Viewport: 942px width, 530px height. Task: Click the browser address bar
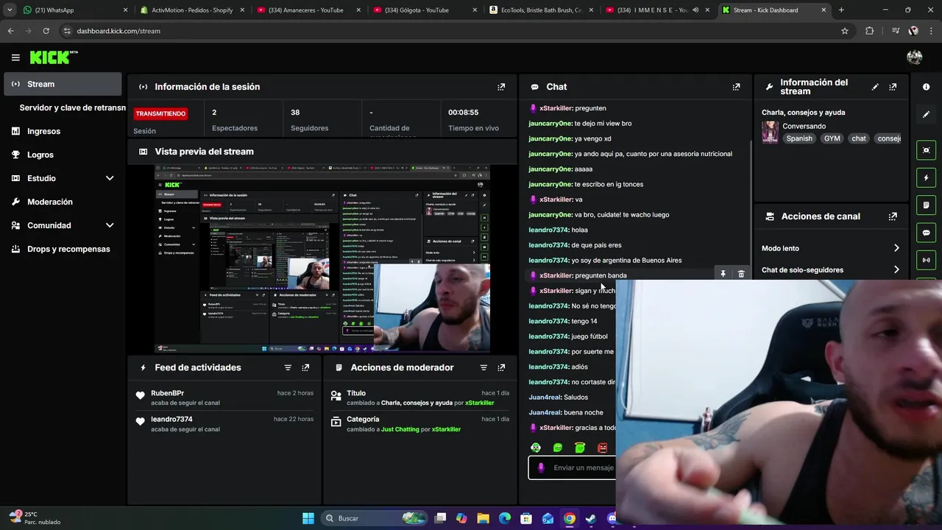(449, 31)
